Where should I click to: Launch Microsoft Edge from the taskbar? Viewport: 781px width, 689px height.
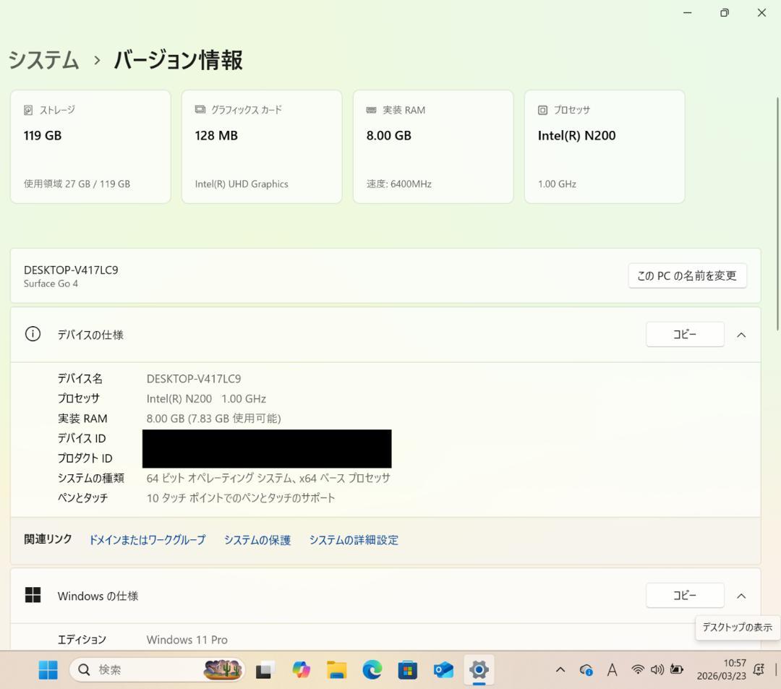372,670
